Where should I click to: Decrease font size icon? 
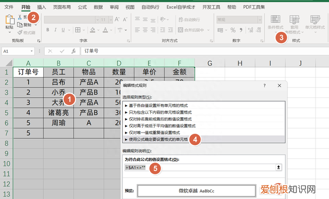(x=125, y=20)
